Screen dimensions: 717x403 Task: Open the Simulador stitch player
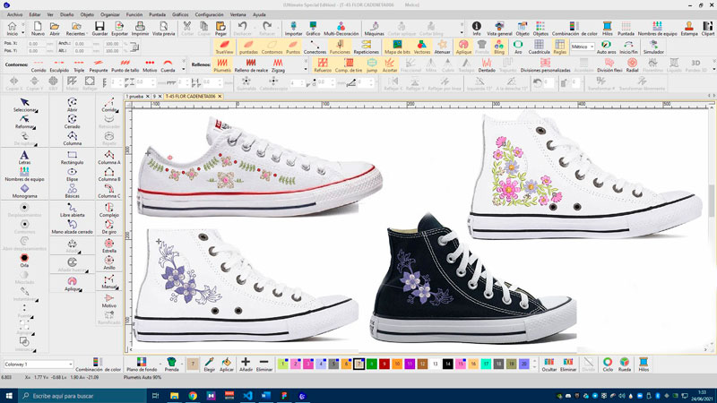(x=653, y=47)
